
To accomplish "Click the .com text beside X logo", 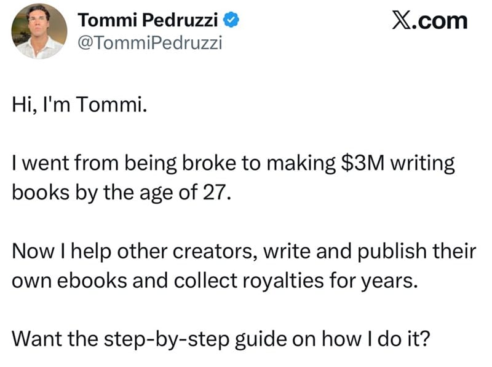I will coord(439,21).
